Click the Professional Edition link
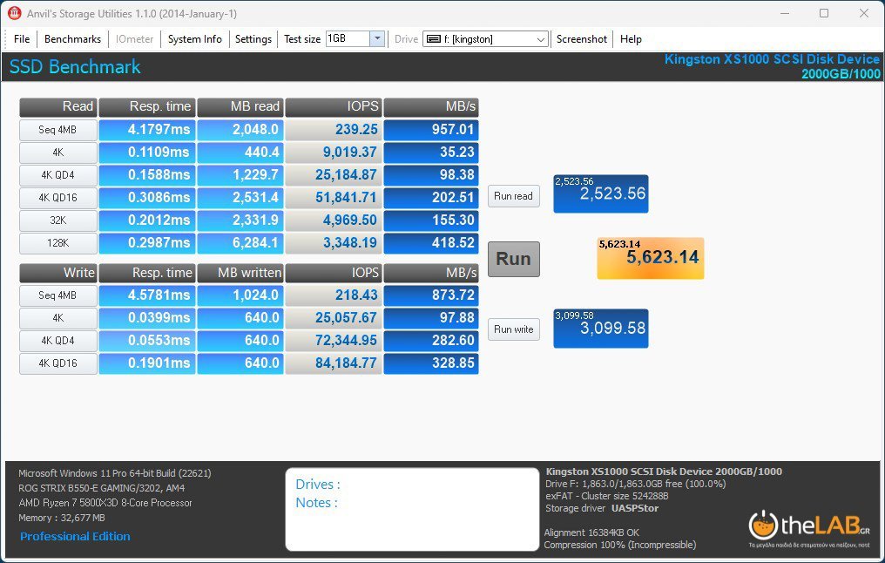885x563 pixels. (75, 536)
